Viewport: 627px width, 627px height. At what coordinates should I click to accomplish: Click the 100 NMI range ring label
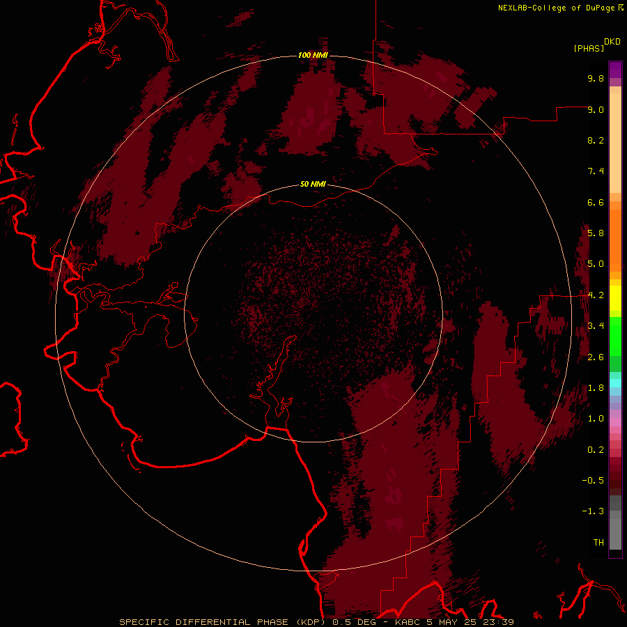313,55
